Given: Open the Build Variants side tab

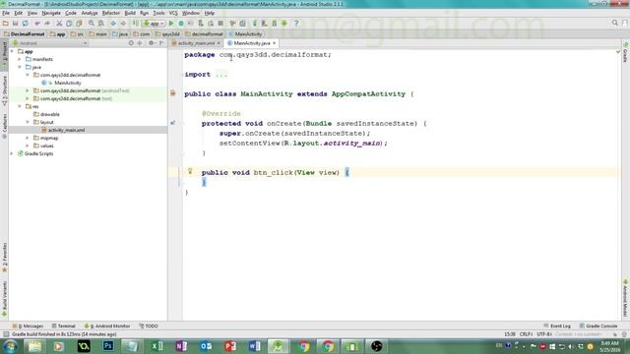Looking at the screenshot, I should click(4, 299).
